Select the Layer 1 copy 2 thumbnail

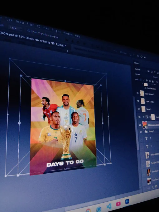tap(142, 94)
